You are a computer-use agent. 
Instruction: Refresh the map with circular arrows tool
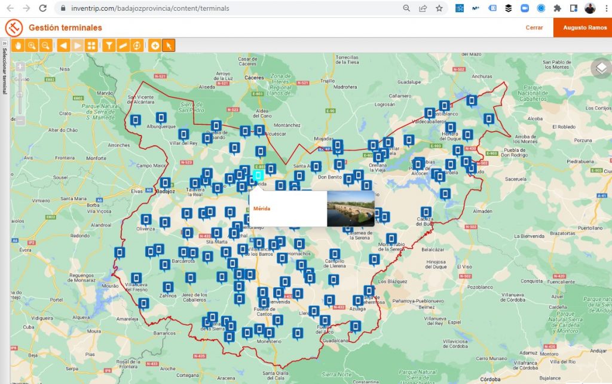click(x=137, y=45)
